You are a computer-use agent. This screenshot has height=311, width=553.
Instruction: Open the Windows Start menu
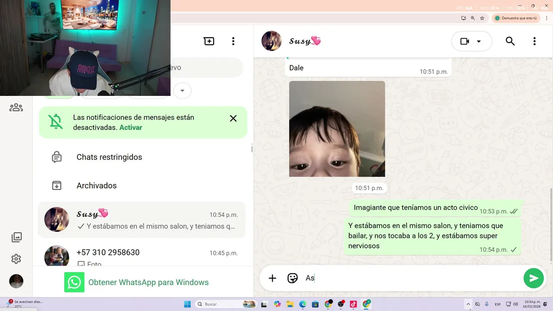click(x=187, y=304)
